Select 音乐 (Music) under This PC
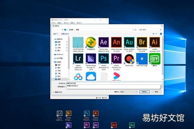This screenshot has width=194, height=129. (x=58, y=76)
